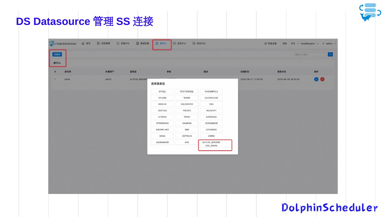Screen dimensions: 386x217
Task: Open the 数据质量 menu
Action: coord(143,43)
